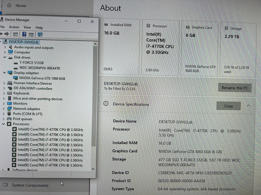The image size is (261, 195).
Task: Click the Properties toolbar icon in Device Manager
Action: pos(31,34)
